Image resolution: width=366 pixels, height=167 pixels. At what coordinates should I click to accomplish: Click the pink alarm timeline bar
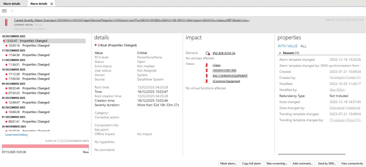pyautogui.click(x=45, y=146)
